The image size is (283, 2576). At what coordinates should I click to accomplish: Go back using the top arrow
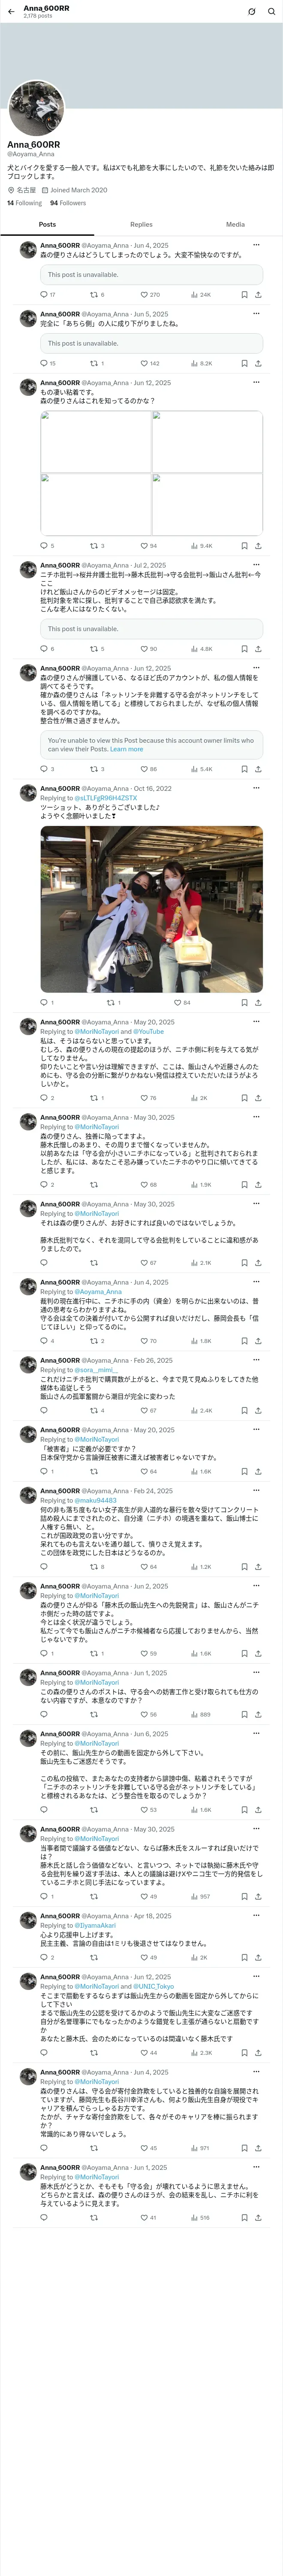pyautogui.click(x=10, y=11)
